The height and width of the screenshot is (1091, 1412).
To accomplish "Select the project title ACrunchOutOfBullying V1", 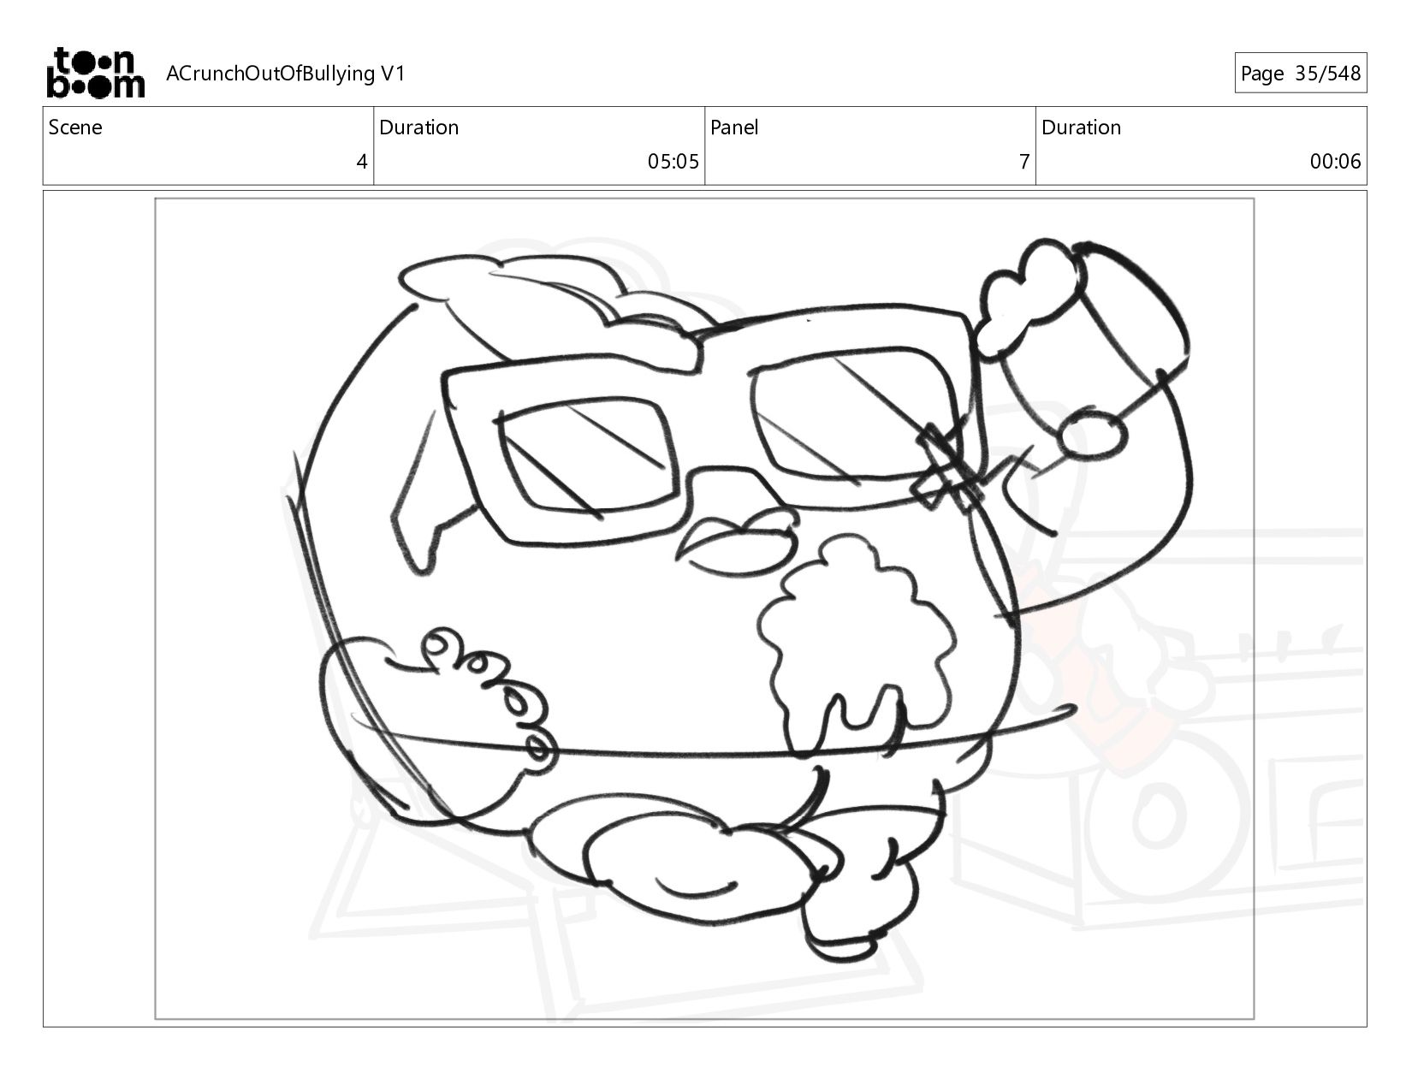I will coord(285,74).
